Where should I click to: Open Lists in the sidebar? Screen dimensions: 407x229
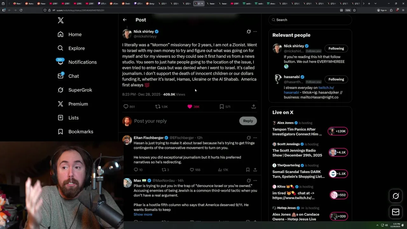pos(68,118)
